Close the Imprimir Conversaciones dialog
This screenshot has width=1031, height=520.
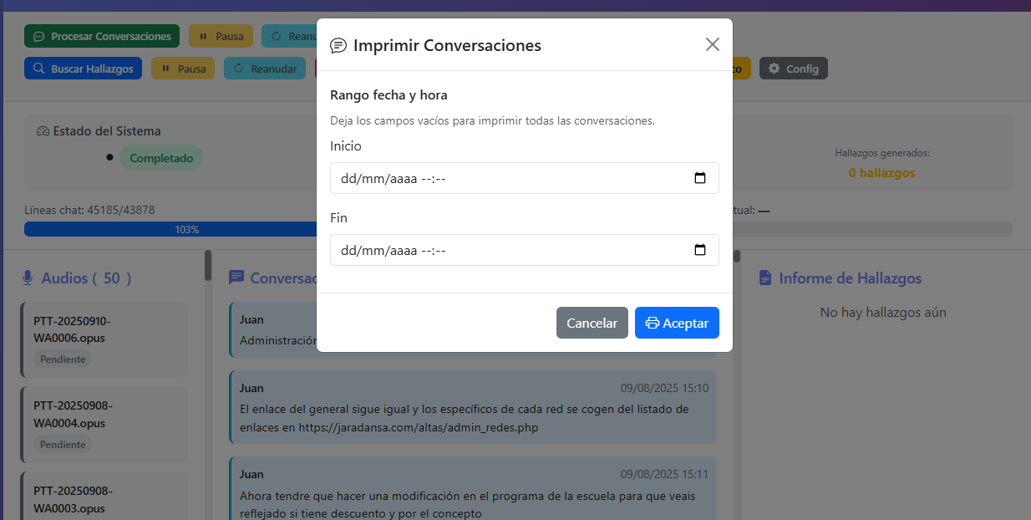713,44
